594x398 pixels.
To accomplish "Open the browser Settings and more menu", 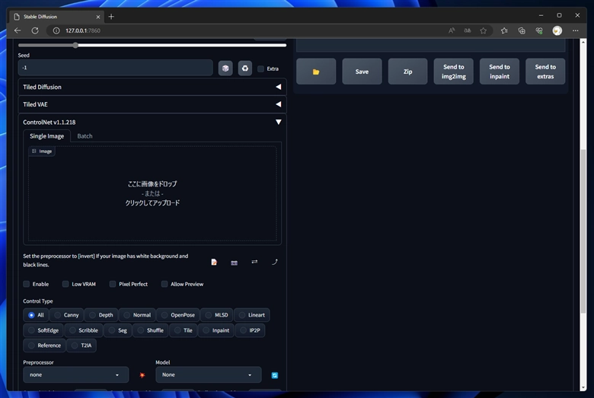I will (x=576, y=30).
